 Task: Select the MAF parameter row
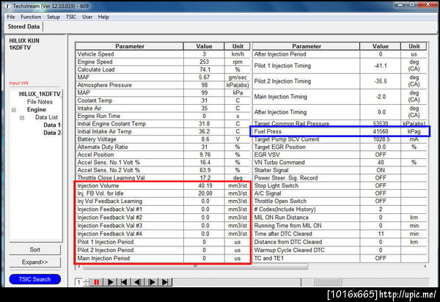[x=163, y=77]
